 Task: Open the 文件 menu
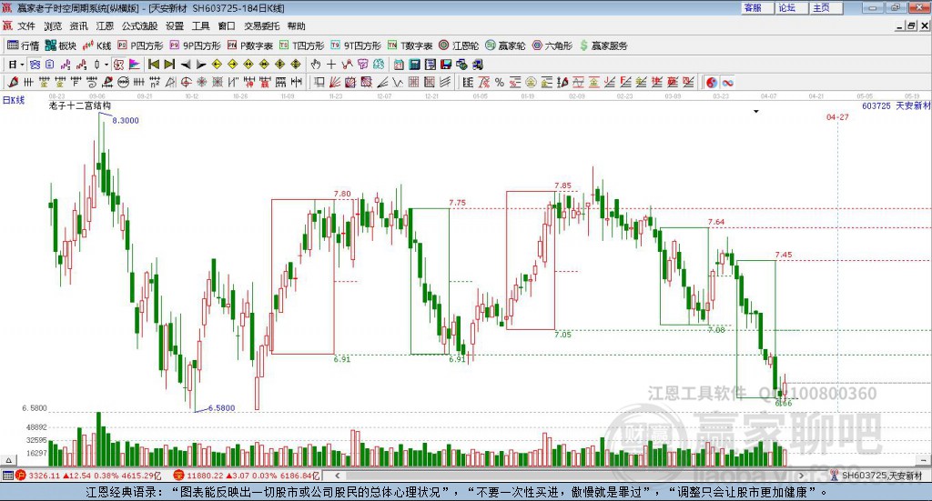26,26
